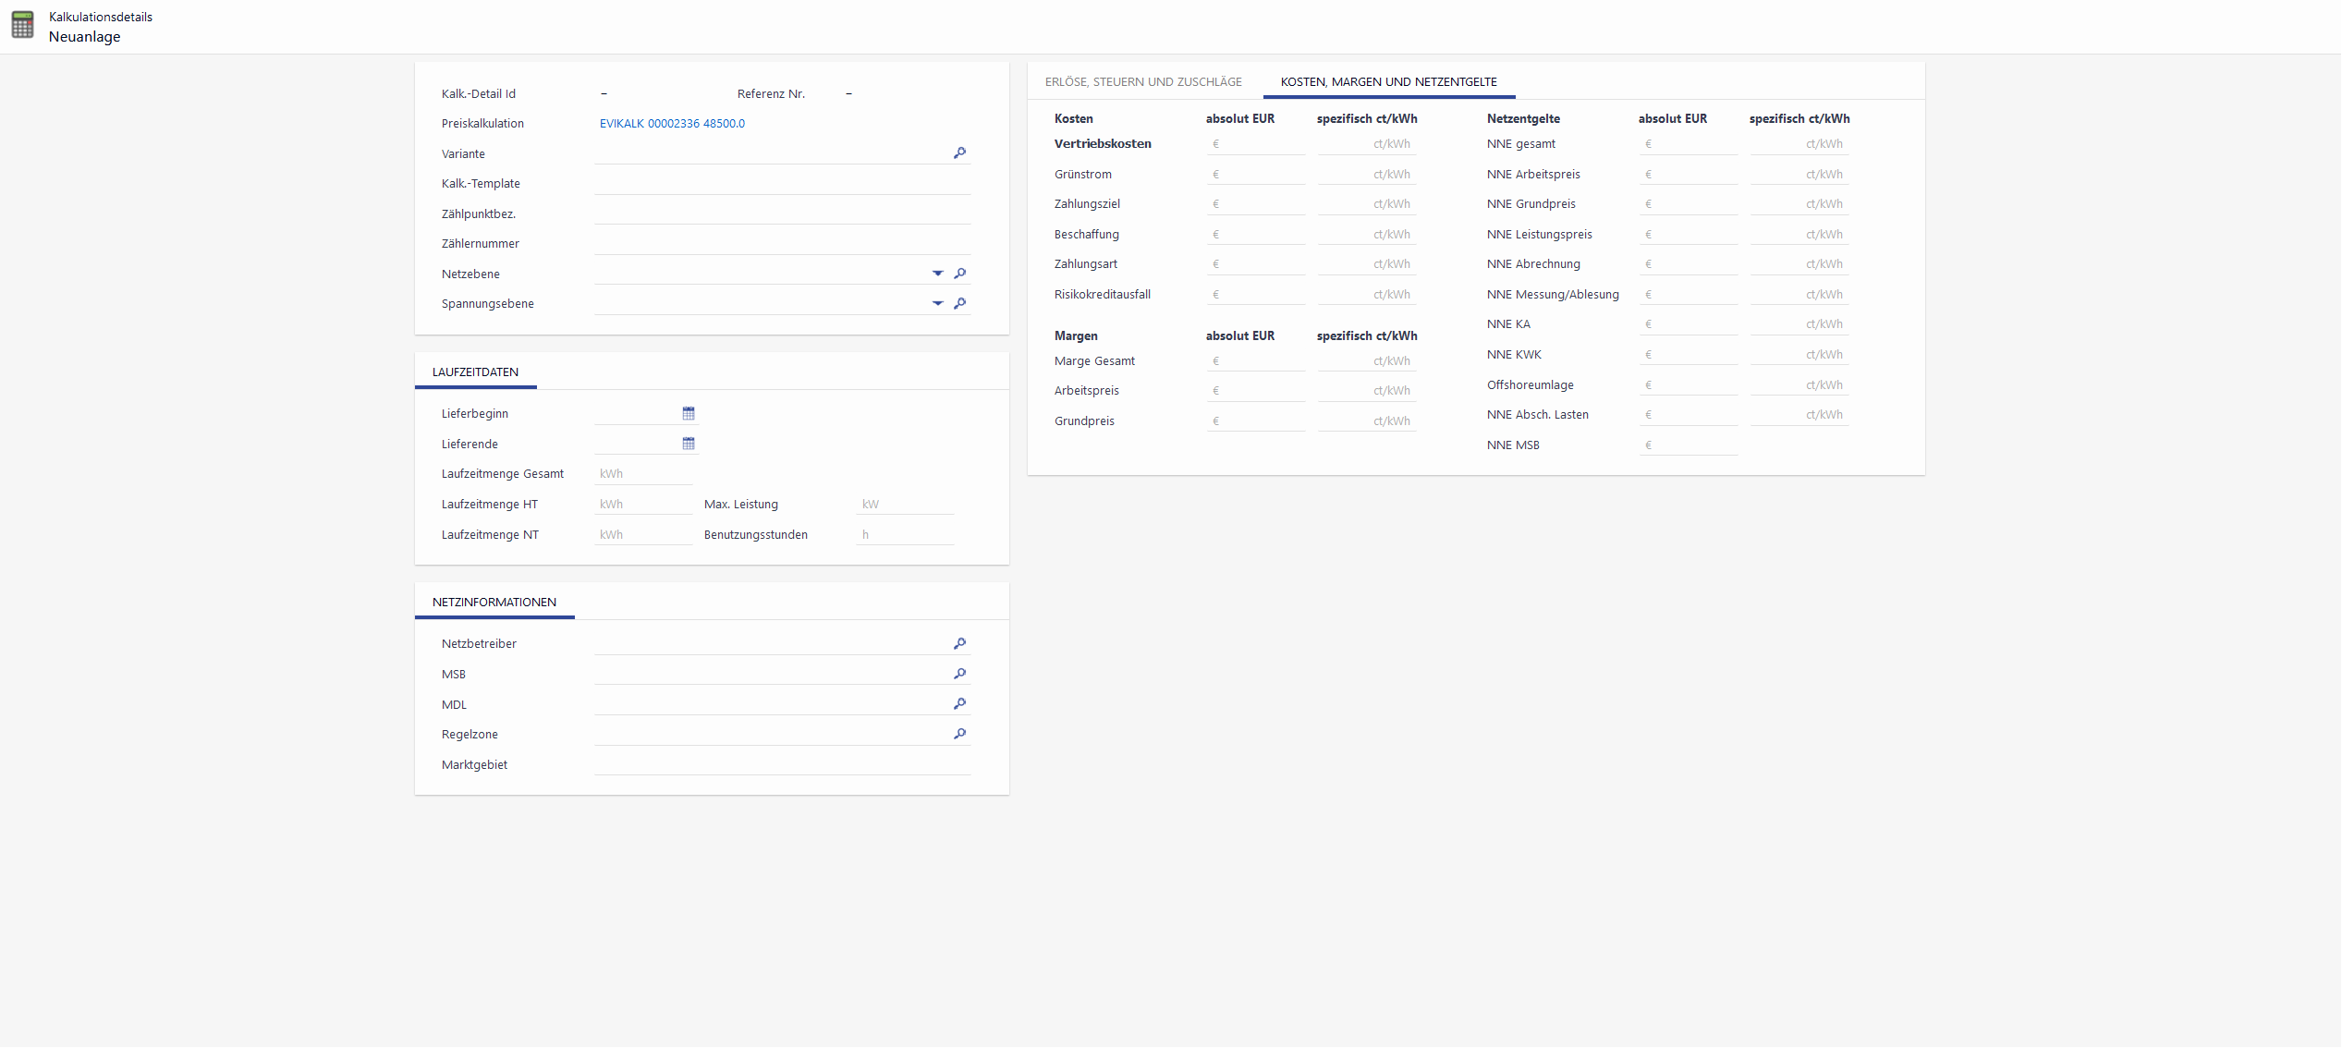Switch to Erlöse, Steuern und Zuschläge tab
The width and height of the screenshot is (2342, 1048).
tap(1143, 82)
